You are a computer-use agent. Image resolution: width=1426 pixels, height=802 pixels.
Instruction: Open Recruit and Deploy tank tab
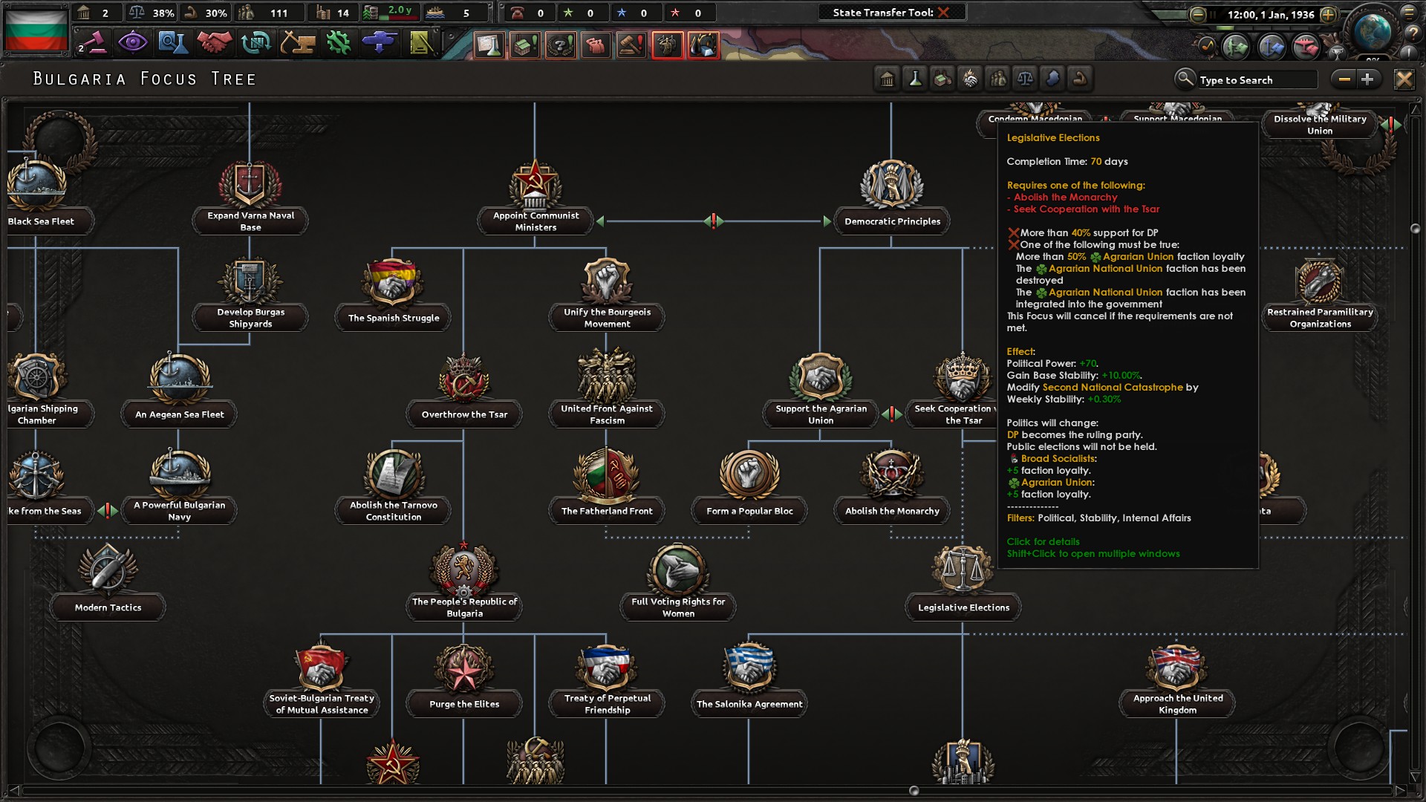pyautogui.click(x=379, y=42)
